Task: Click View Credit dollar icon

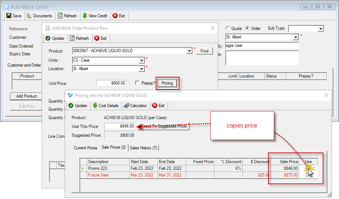Action: point(85,16)
